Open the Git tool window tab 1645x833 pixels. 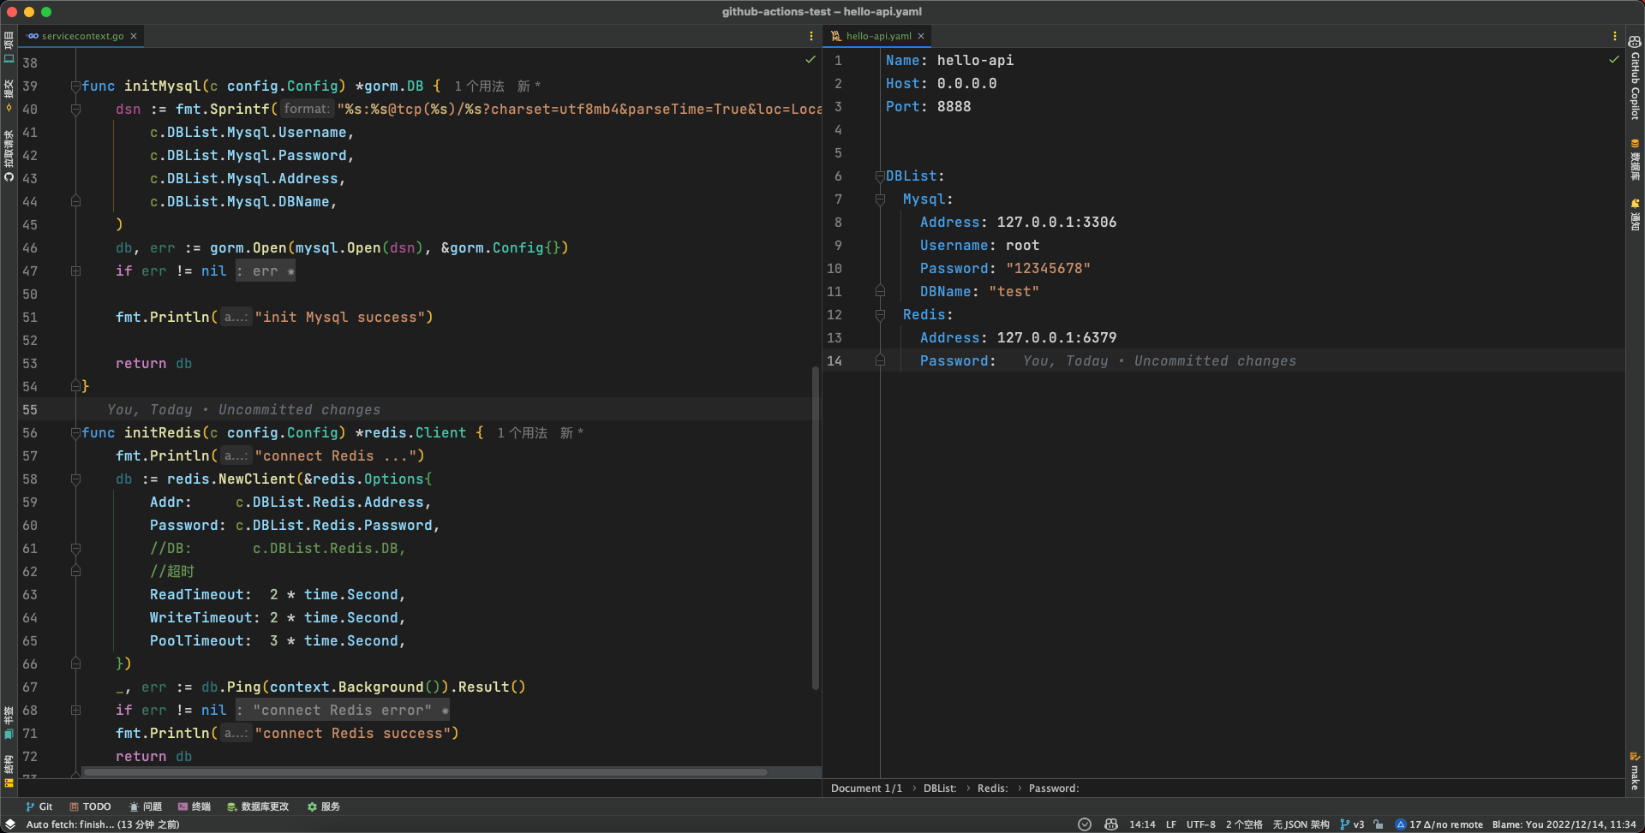tap(39, 806)
